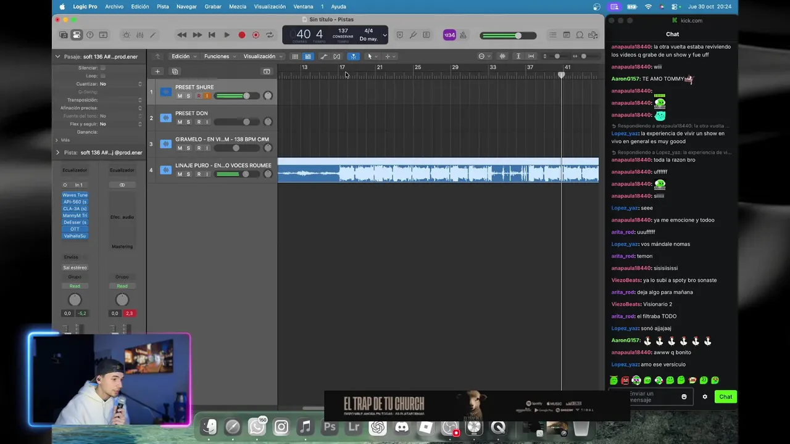790x444 pixels.
Task: Toggle Silenciar checkbox in region inspector
Action: click(x=103, y=68)
